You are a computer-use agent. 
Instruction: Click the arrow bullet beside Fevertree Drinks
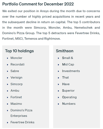7,123
